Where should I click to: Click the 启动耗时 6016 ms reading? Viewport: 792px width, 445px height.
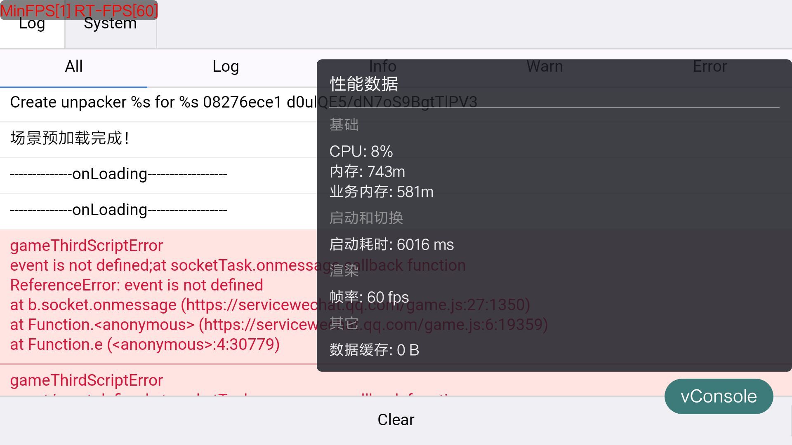coord(391,245)
